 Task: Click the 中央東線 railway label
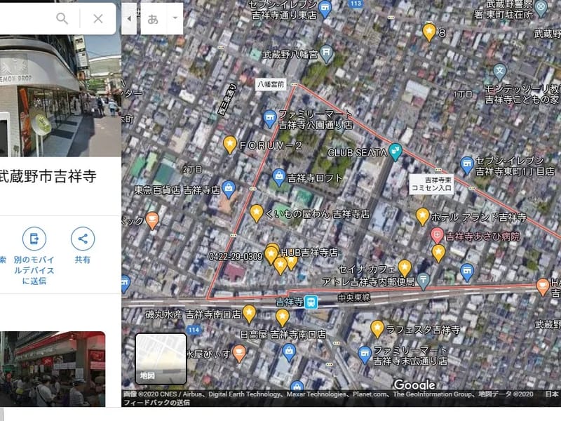click(x=354, y=297)
